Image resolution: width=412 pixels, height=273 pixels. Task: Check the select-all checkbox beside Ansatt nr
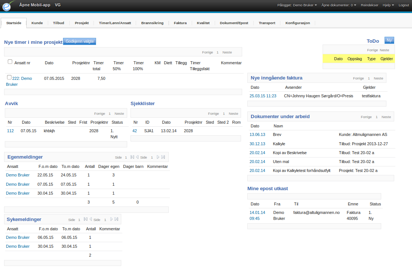(x=10, y=62)
